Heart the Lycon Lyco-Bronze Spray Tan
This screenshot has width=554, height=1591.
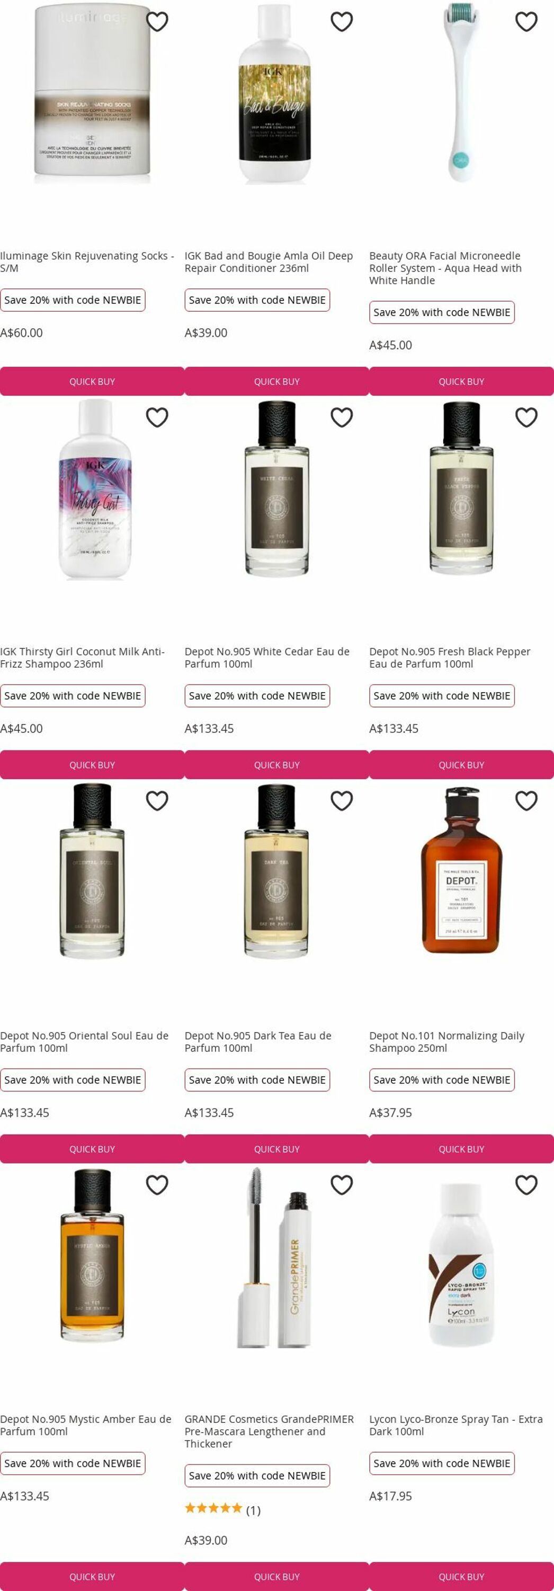525,1185
